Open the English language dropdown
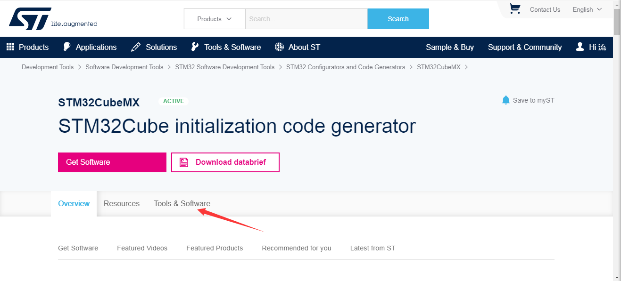Image resolution: width=621 pixels, height=281 pixels. (587, 9)
